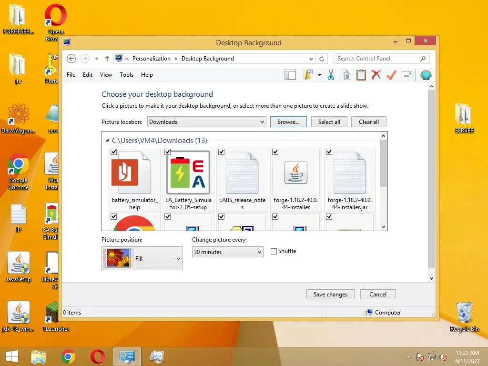Open the Tools menu
Screen dimensions: 488x366
tap(126, 75)
